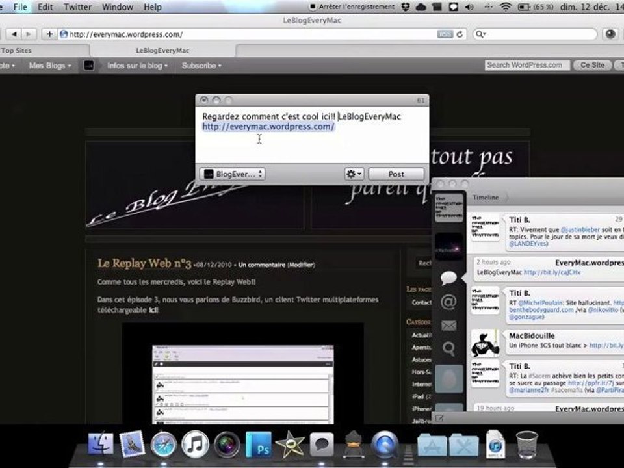Click the 'ici' download link in post
This screenshot has width=624, height=468.
click(153, 310)
